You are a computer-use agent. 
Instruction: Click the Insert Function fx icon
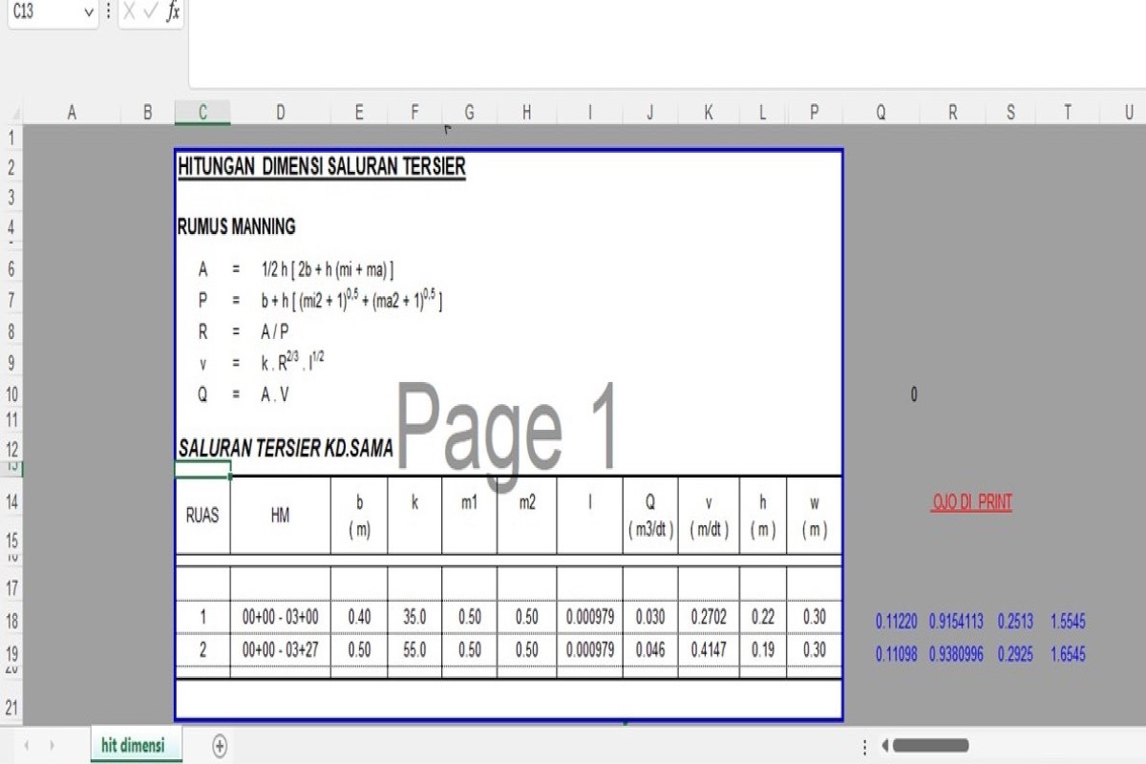point(173,12)
